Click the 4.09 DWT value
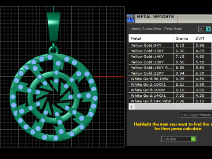 click(200, 51)
